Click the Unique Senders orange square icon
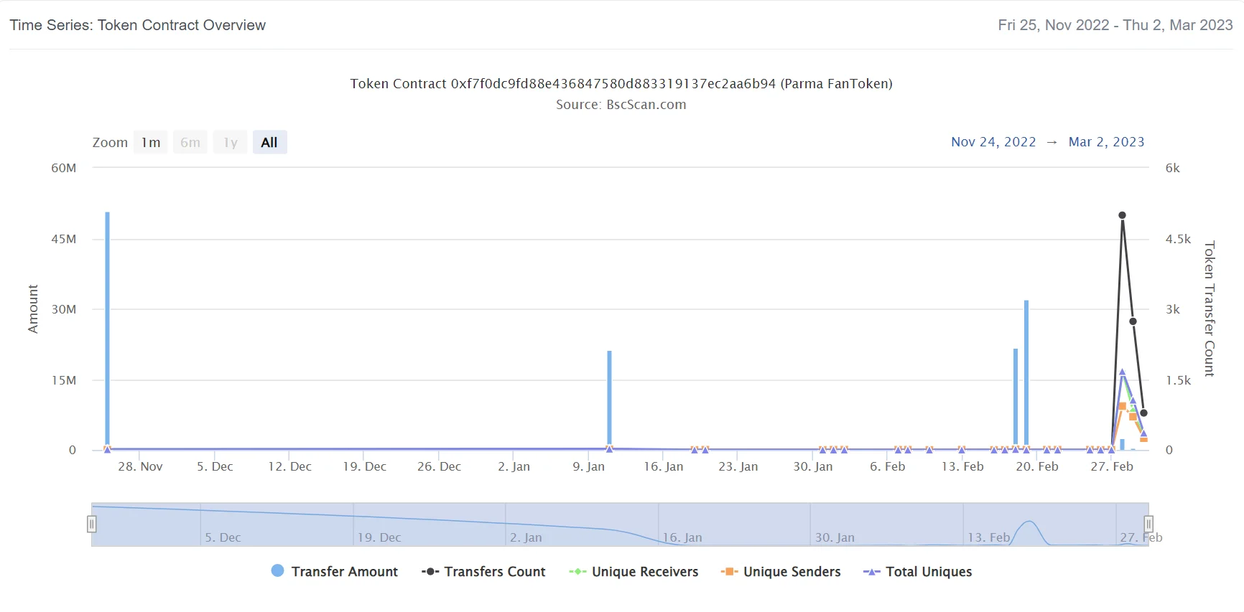The width and height of the screenshot is (1244, 612). click(729, 572)
